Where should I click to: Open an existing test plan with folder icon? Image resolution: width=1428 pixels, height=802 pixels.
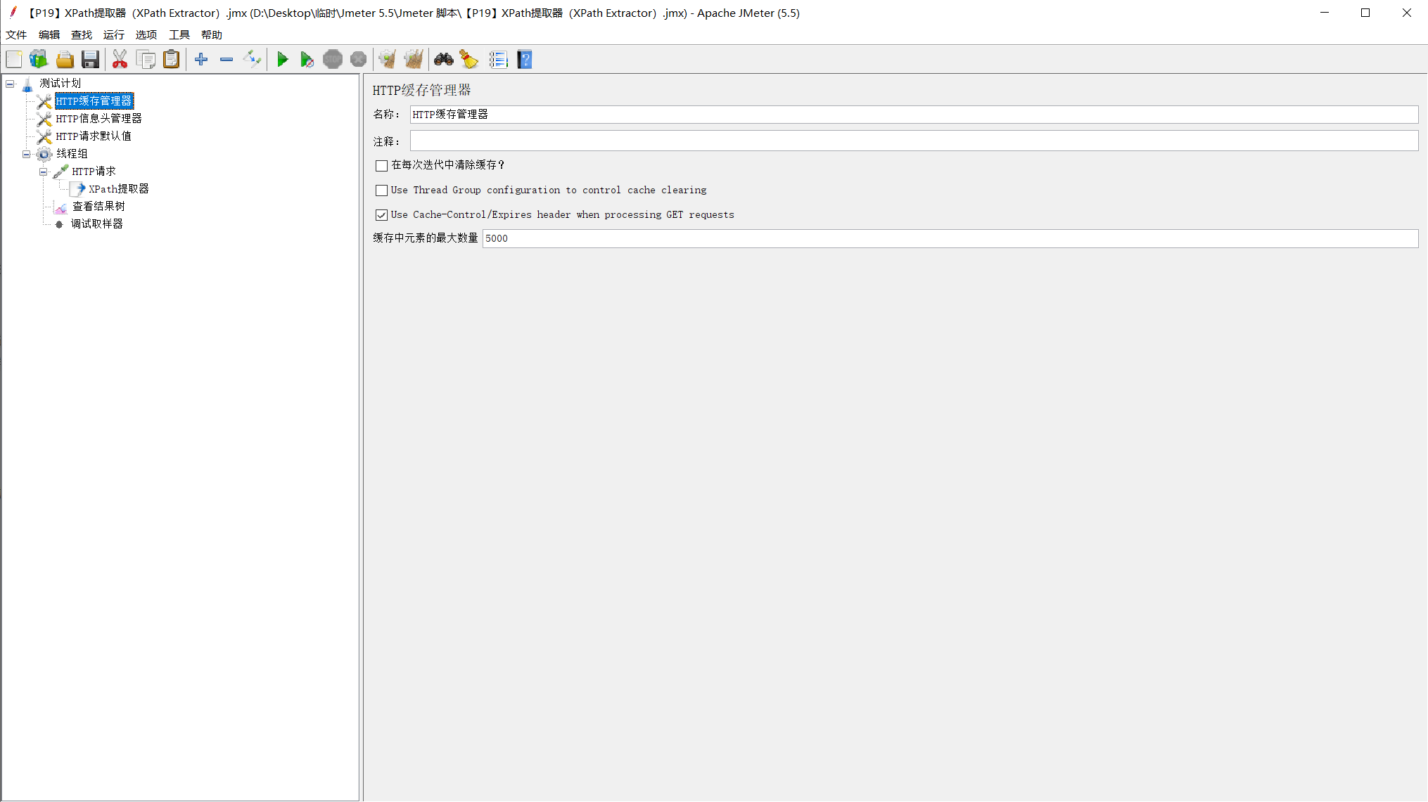coord(64,59)
